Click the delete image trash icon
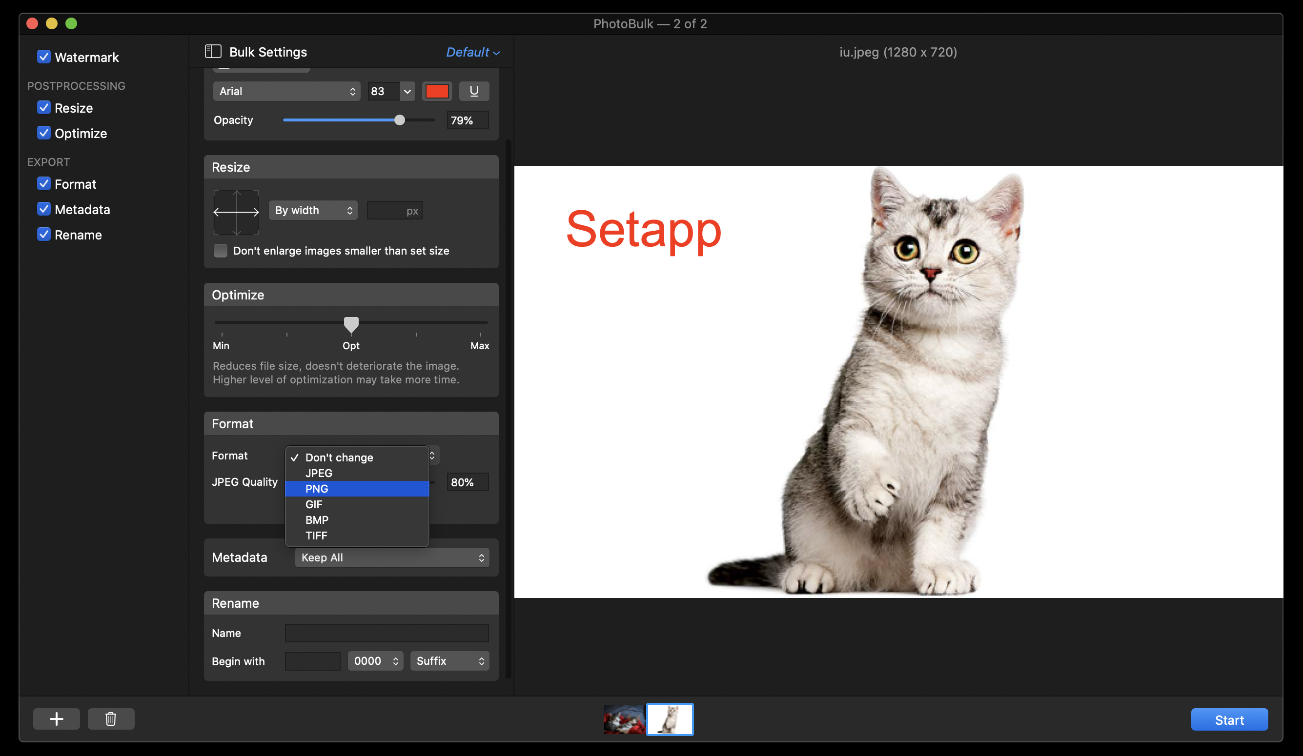The image size is (1303, 756). (x=110, y=718)
